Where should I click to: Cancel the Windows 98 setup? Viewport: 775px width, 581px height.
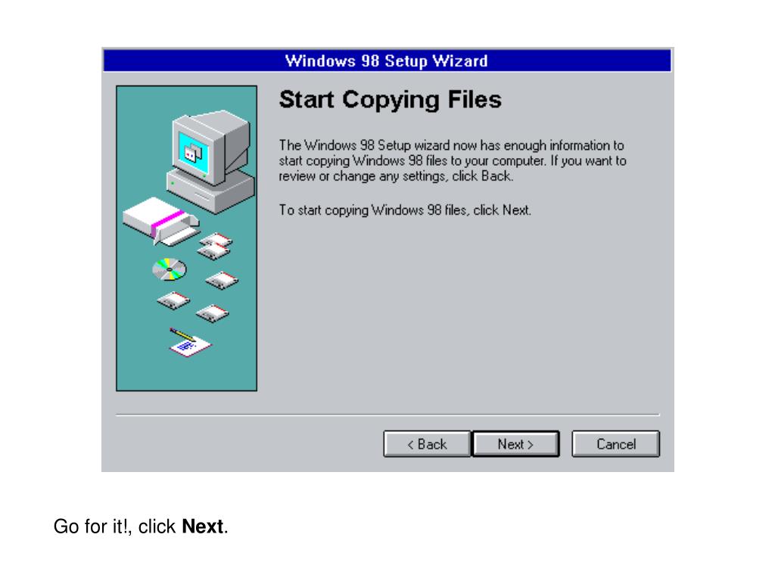click(615, 443)
